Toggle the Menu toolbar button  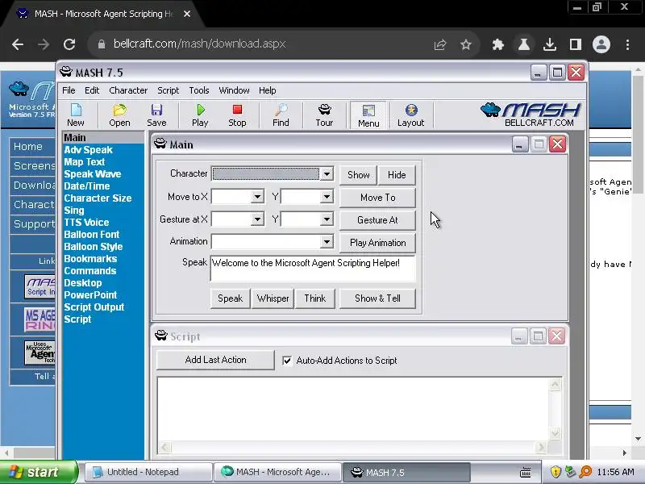(x=368, y=115)
